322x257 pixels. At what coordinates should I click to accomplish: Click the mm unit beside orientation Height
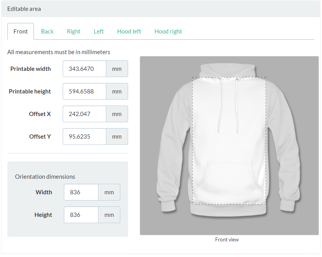pos(109,215)
